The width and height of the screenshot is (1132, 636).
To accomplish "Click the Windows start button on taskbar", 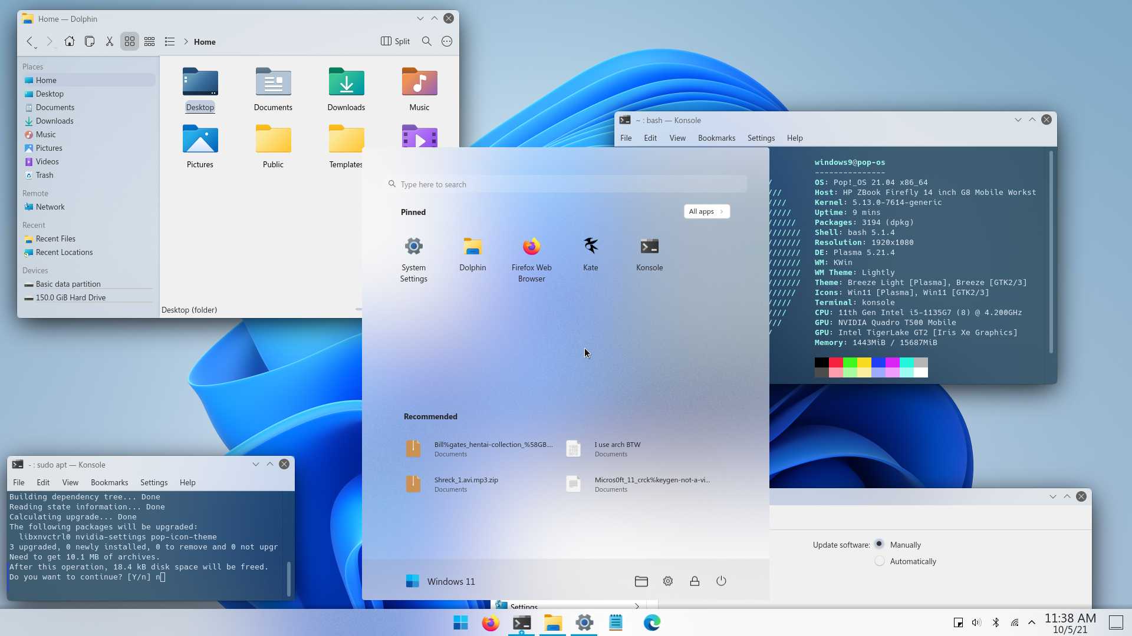I will click(x=460, y=622).
